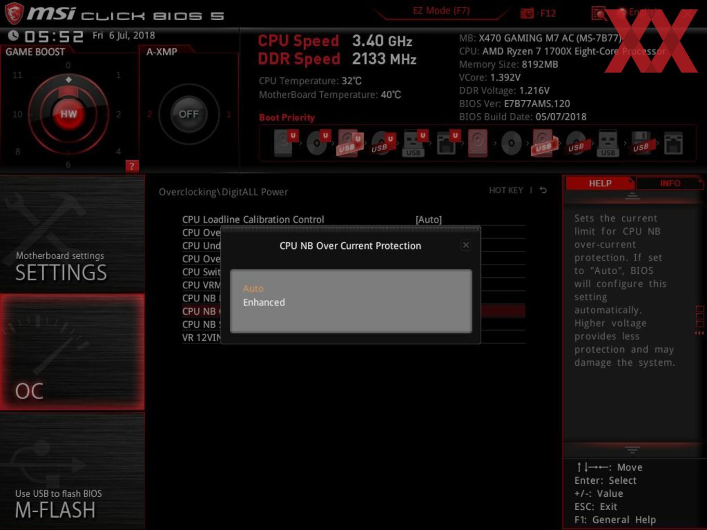Select UEFI USB key boot icon
707x530 pixels.
(x=414, y=143)
